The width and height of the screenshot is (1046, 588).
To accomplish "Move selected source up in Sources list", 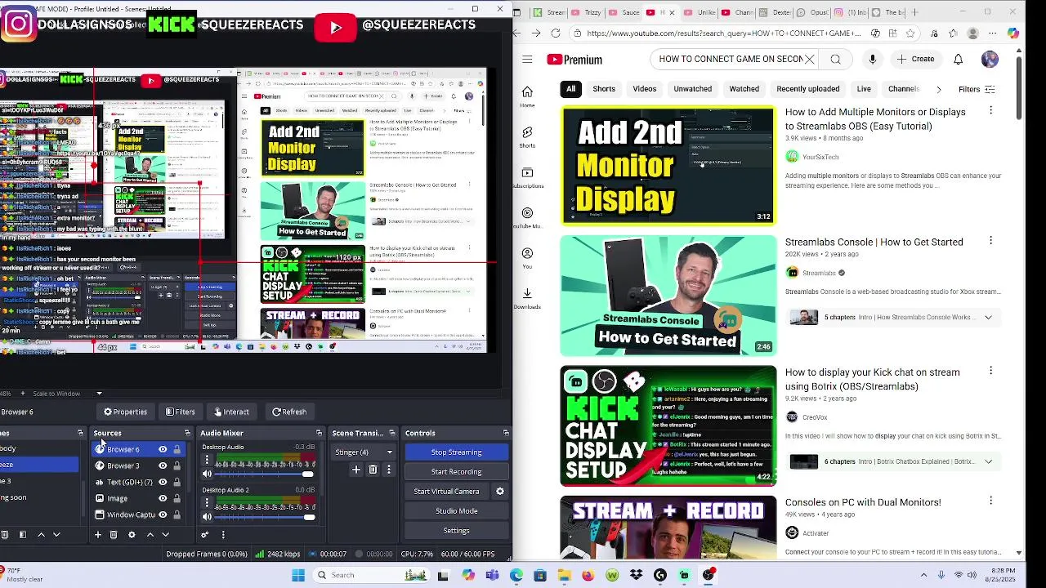I will (150, 535).
